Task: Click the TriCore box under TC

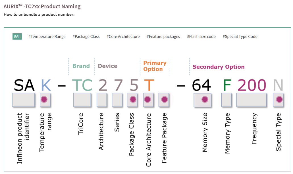Action: [x=82, y=100]
